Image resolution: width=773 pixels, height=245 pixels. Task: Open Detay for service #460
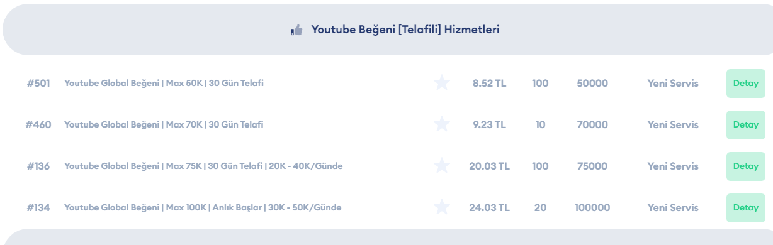745,124
